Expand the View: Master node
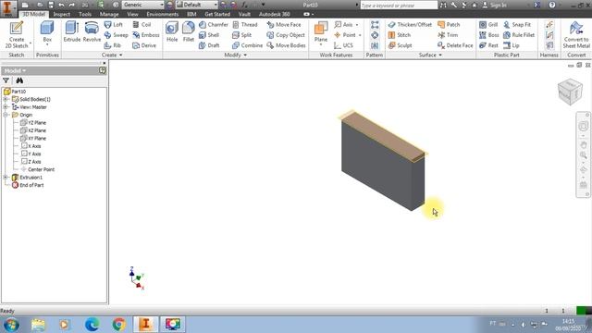This screenshot has height=333, width=592. tap(6, 107)
